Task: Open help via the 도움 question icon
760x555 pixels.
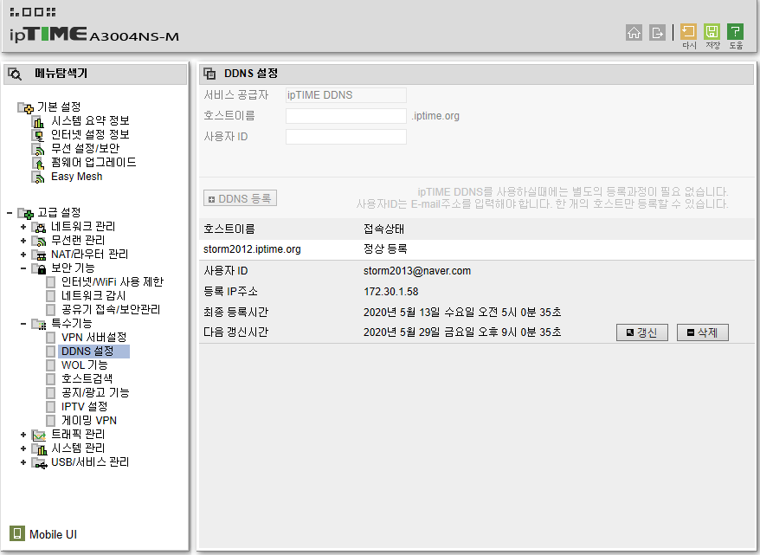Action: coord(735,32)
